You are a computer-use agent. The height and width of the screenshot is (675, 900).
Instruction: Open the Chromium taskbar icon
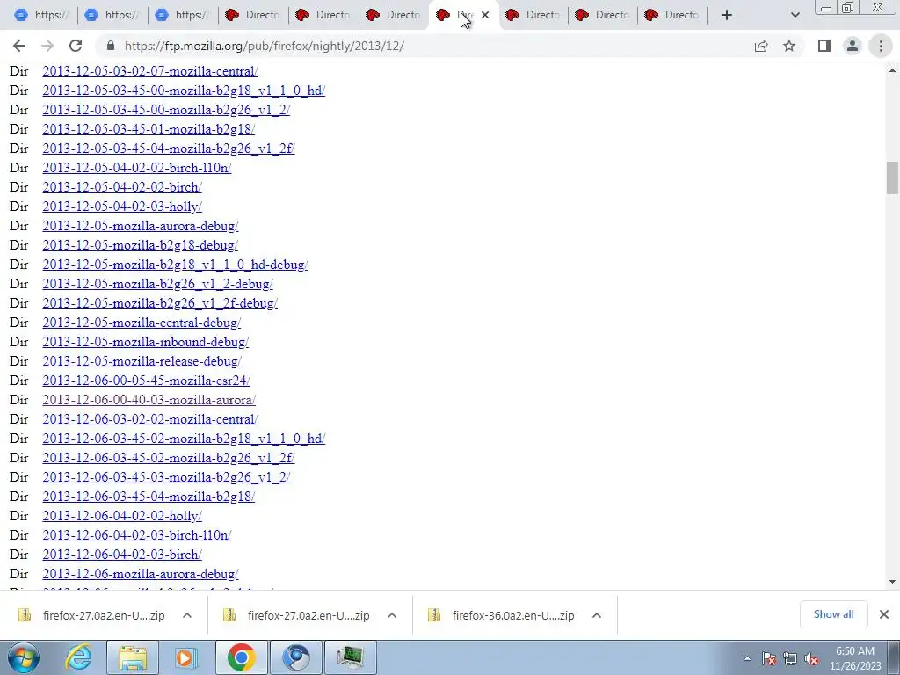[296, 657]
